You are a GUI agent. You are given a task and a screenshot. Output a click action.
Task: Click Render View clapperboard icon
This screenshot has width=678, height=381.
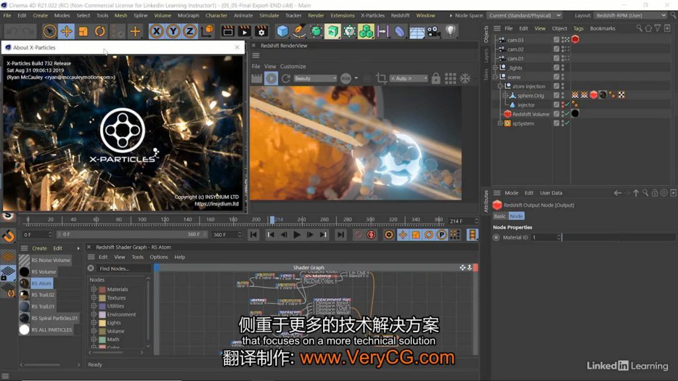[228, 31]
